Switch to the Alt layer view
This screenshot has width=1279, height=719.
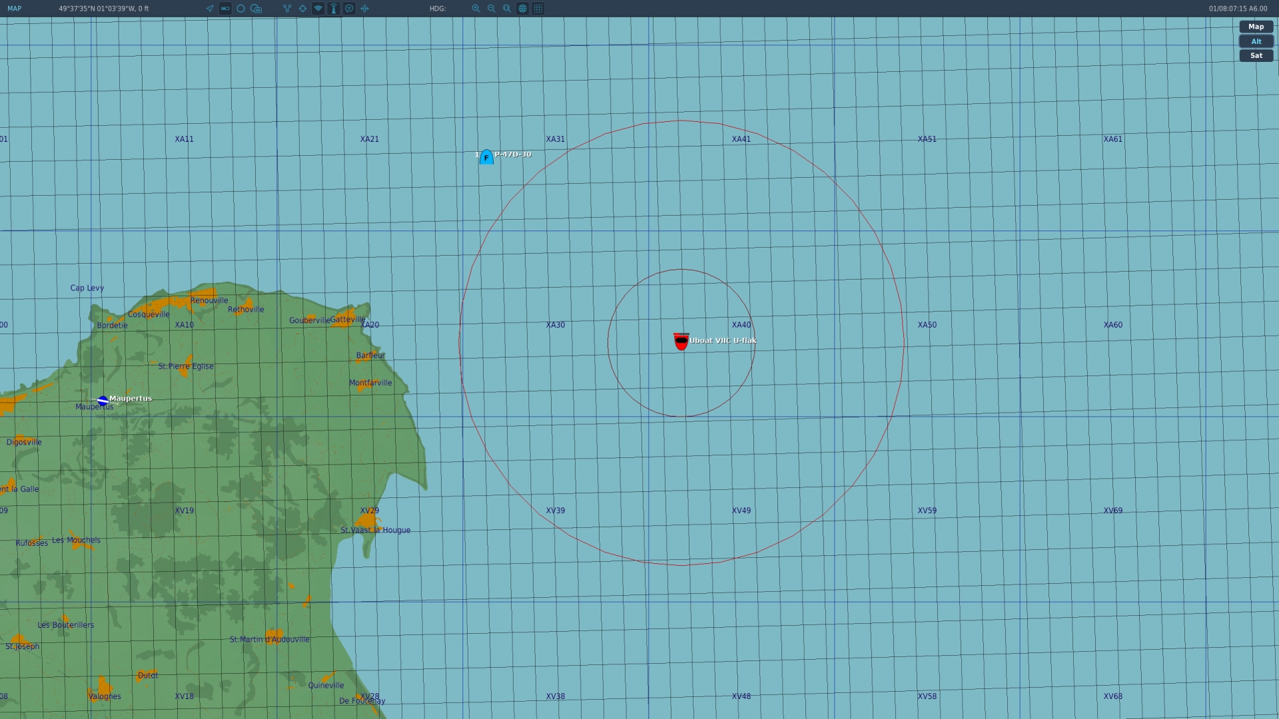[x=1256, y=41]
